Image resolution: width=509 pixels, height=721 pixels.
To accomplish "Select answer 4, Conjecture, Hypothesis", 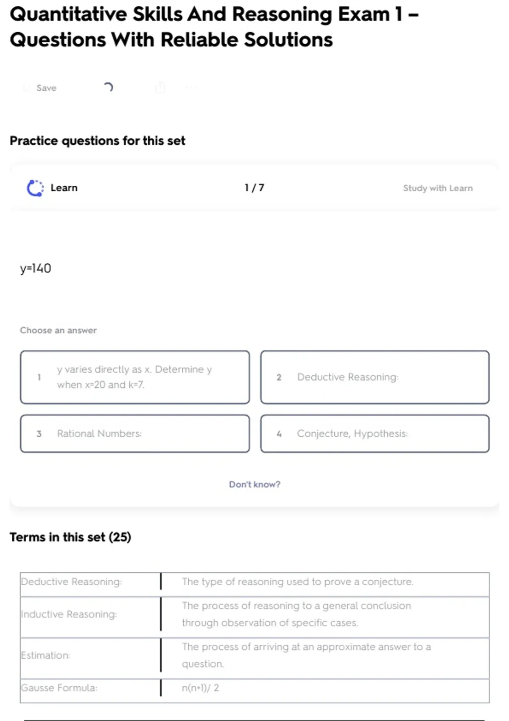I will coord(375,433).
